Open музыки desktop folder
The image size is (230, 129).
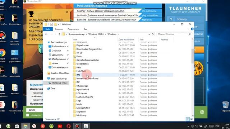15,89
